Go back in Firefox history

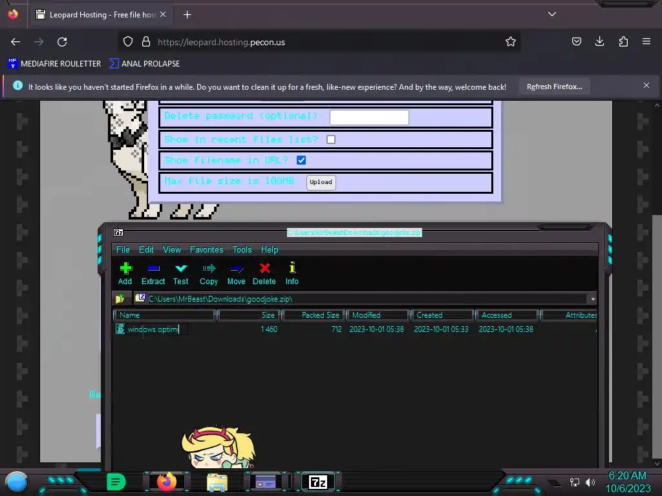coord(16,42)
